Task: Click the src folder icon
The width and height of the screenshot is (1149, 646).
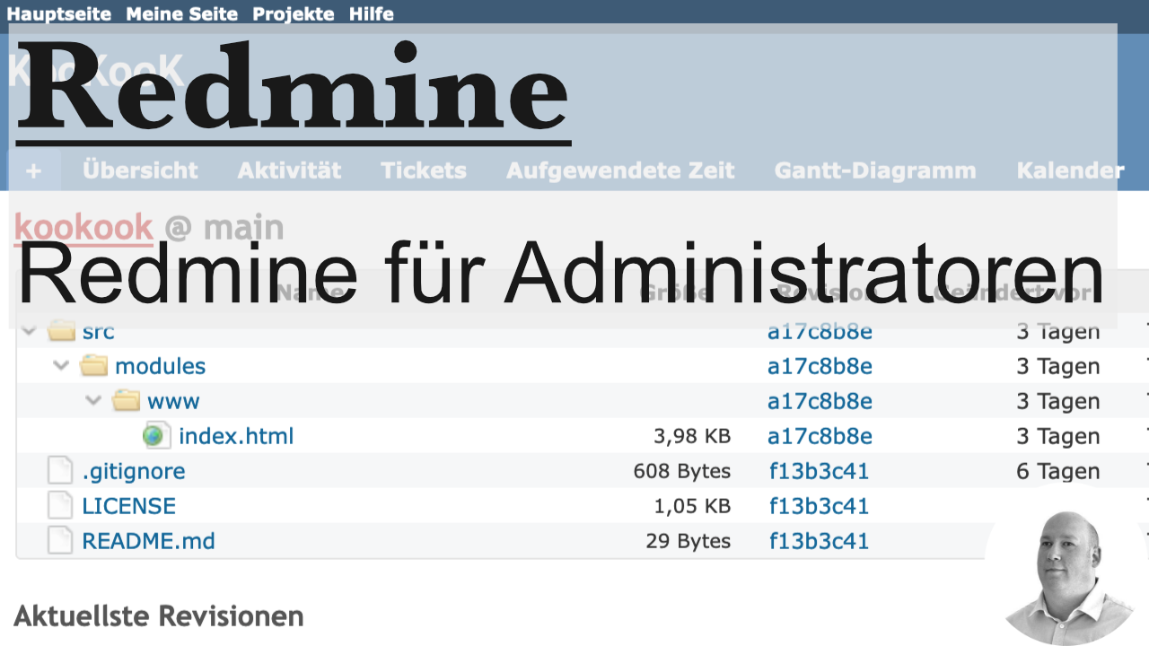Action: [61, 331]
